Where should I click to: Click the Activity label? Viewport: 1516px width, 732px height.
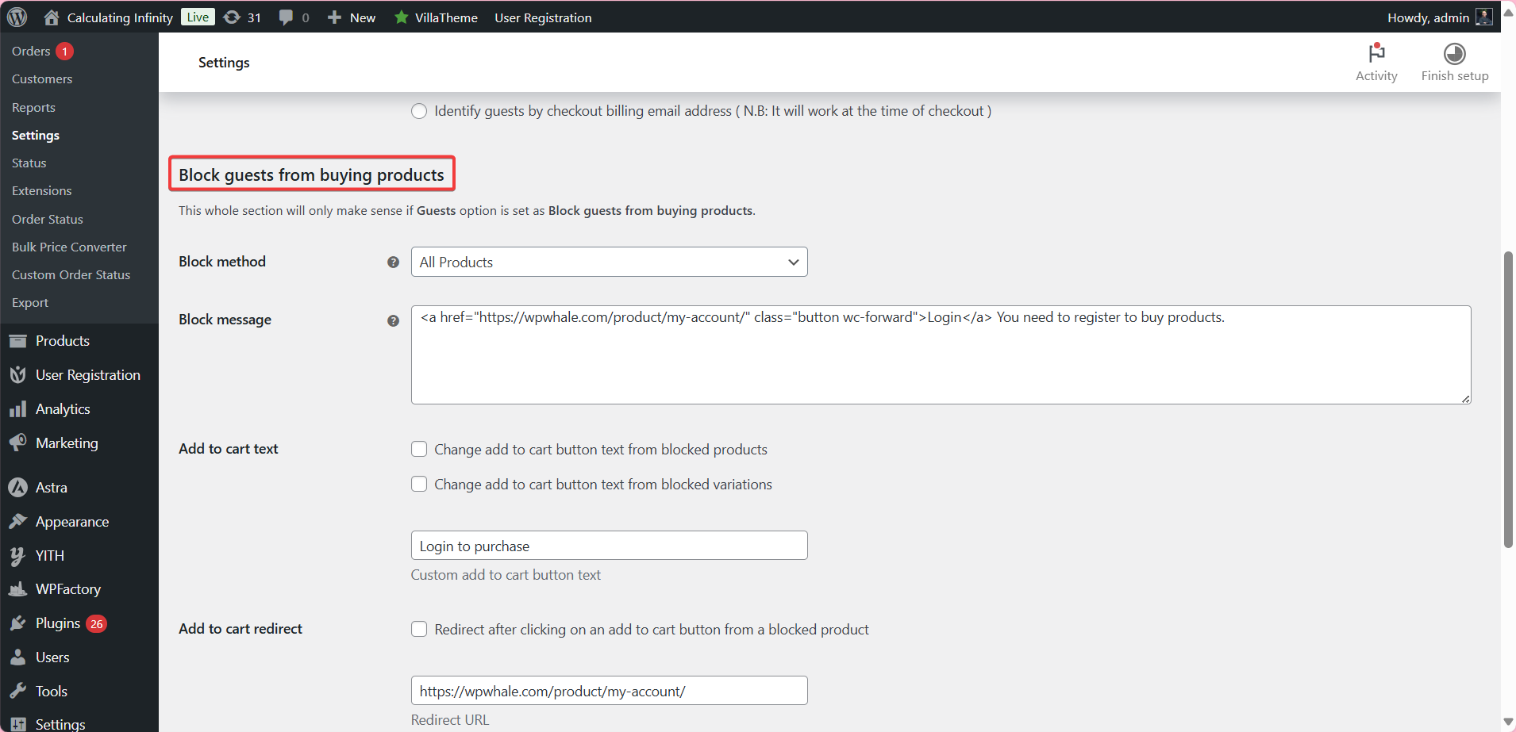point(1376,75)
